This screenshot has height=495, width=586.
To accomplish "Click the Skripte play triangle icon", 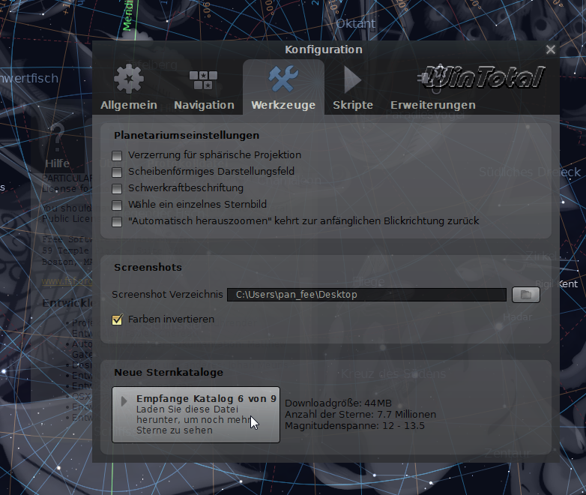I will [352, 79].
